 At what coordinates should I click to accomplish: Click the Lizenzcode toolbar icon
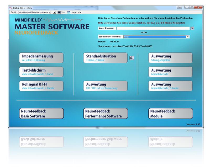point(69,12)
